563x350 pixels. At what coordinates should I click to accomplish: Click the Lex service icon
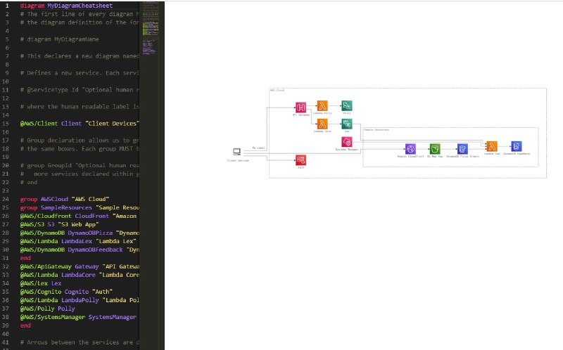[x=346, y=124]
